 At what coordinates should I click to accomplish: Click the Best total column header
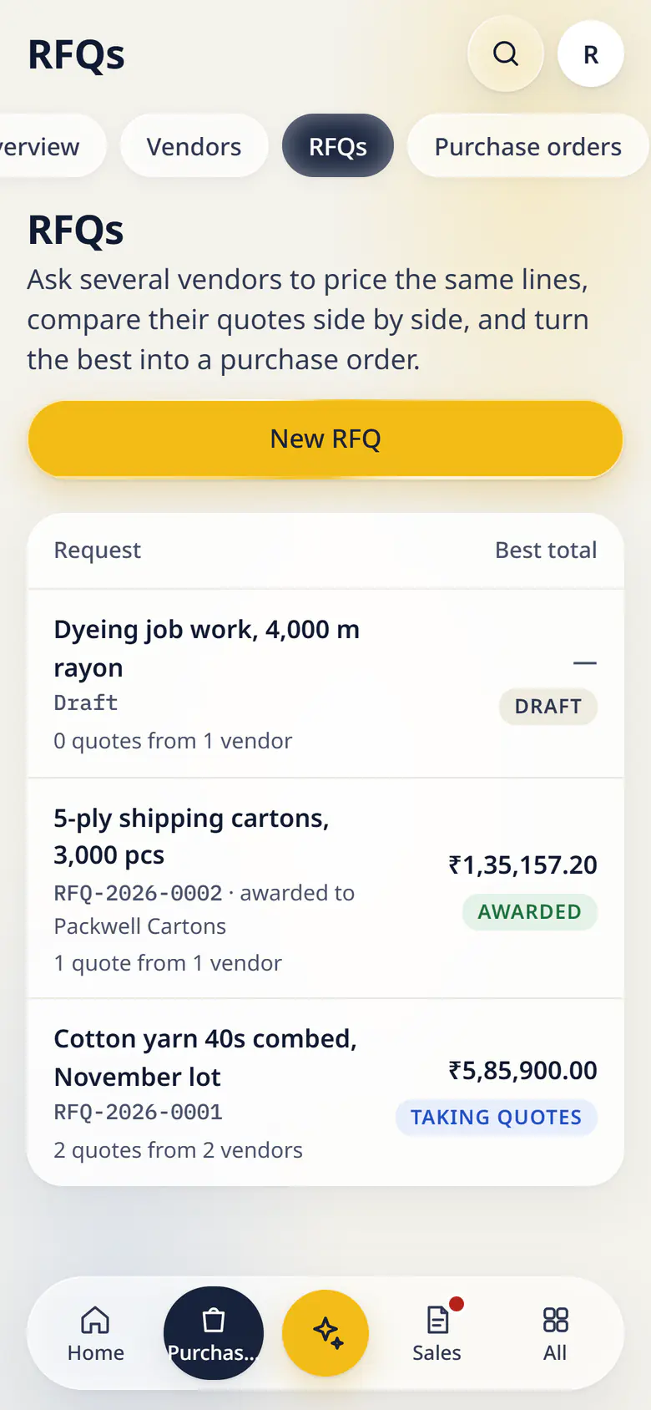tap(546, 550)
